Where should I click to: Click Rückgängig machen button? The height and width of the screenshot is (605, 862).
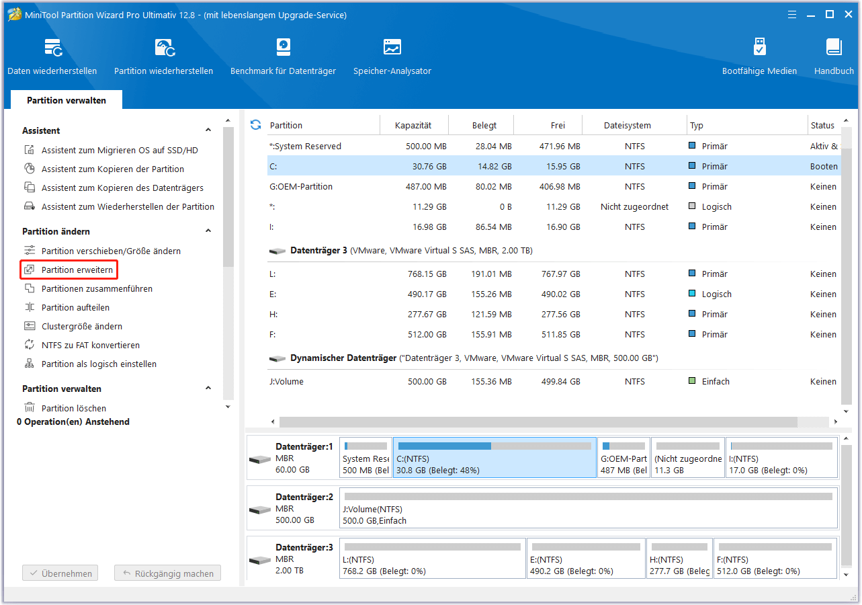pyautogui.click(x=167, y=573)
